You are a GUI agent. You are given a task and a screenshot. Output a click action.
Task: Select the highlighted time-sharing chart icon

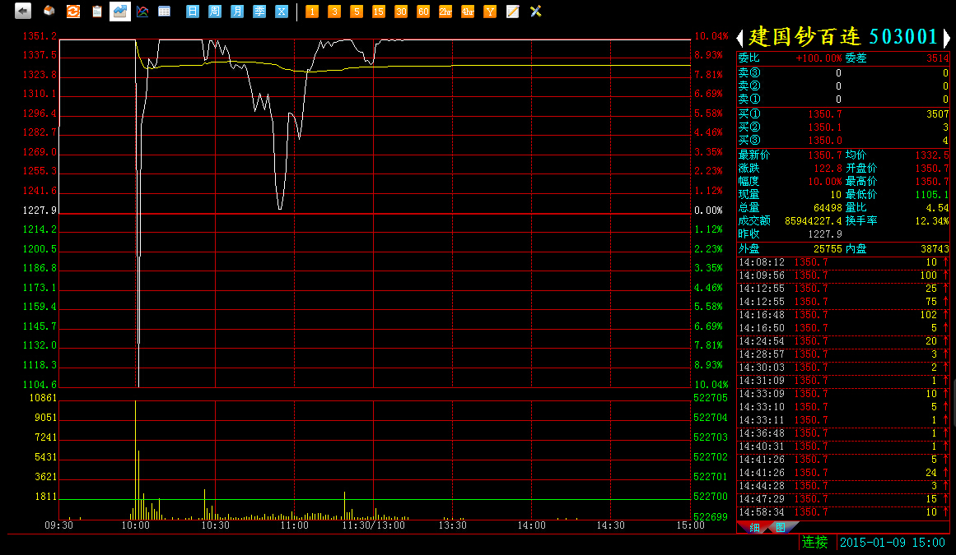(x=120, y=11)
